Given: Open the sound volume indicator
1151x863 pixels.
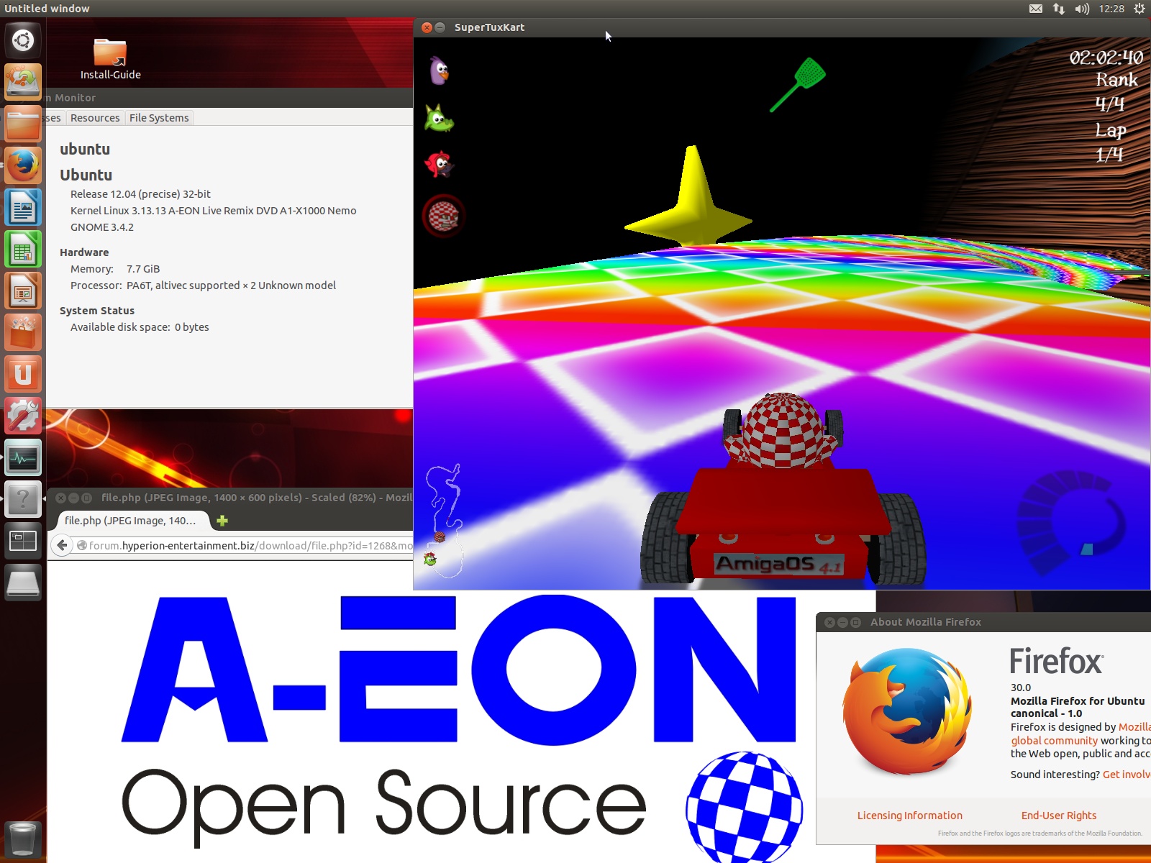Looking at the screenshot, I should [1082, 9].
